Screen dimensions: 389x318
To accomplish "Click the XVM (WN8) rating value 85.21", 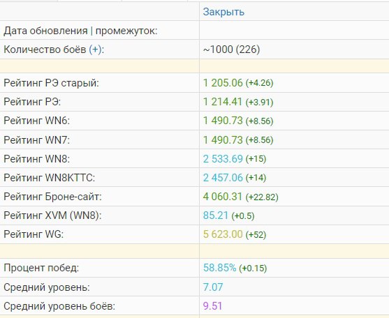I will tap(215, 215).
